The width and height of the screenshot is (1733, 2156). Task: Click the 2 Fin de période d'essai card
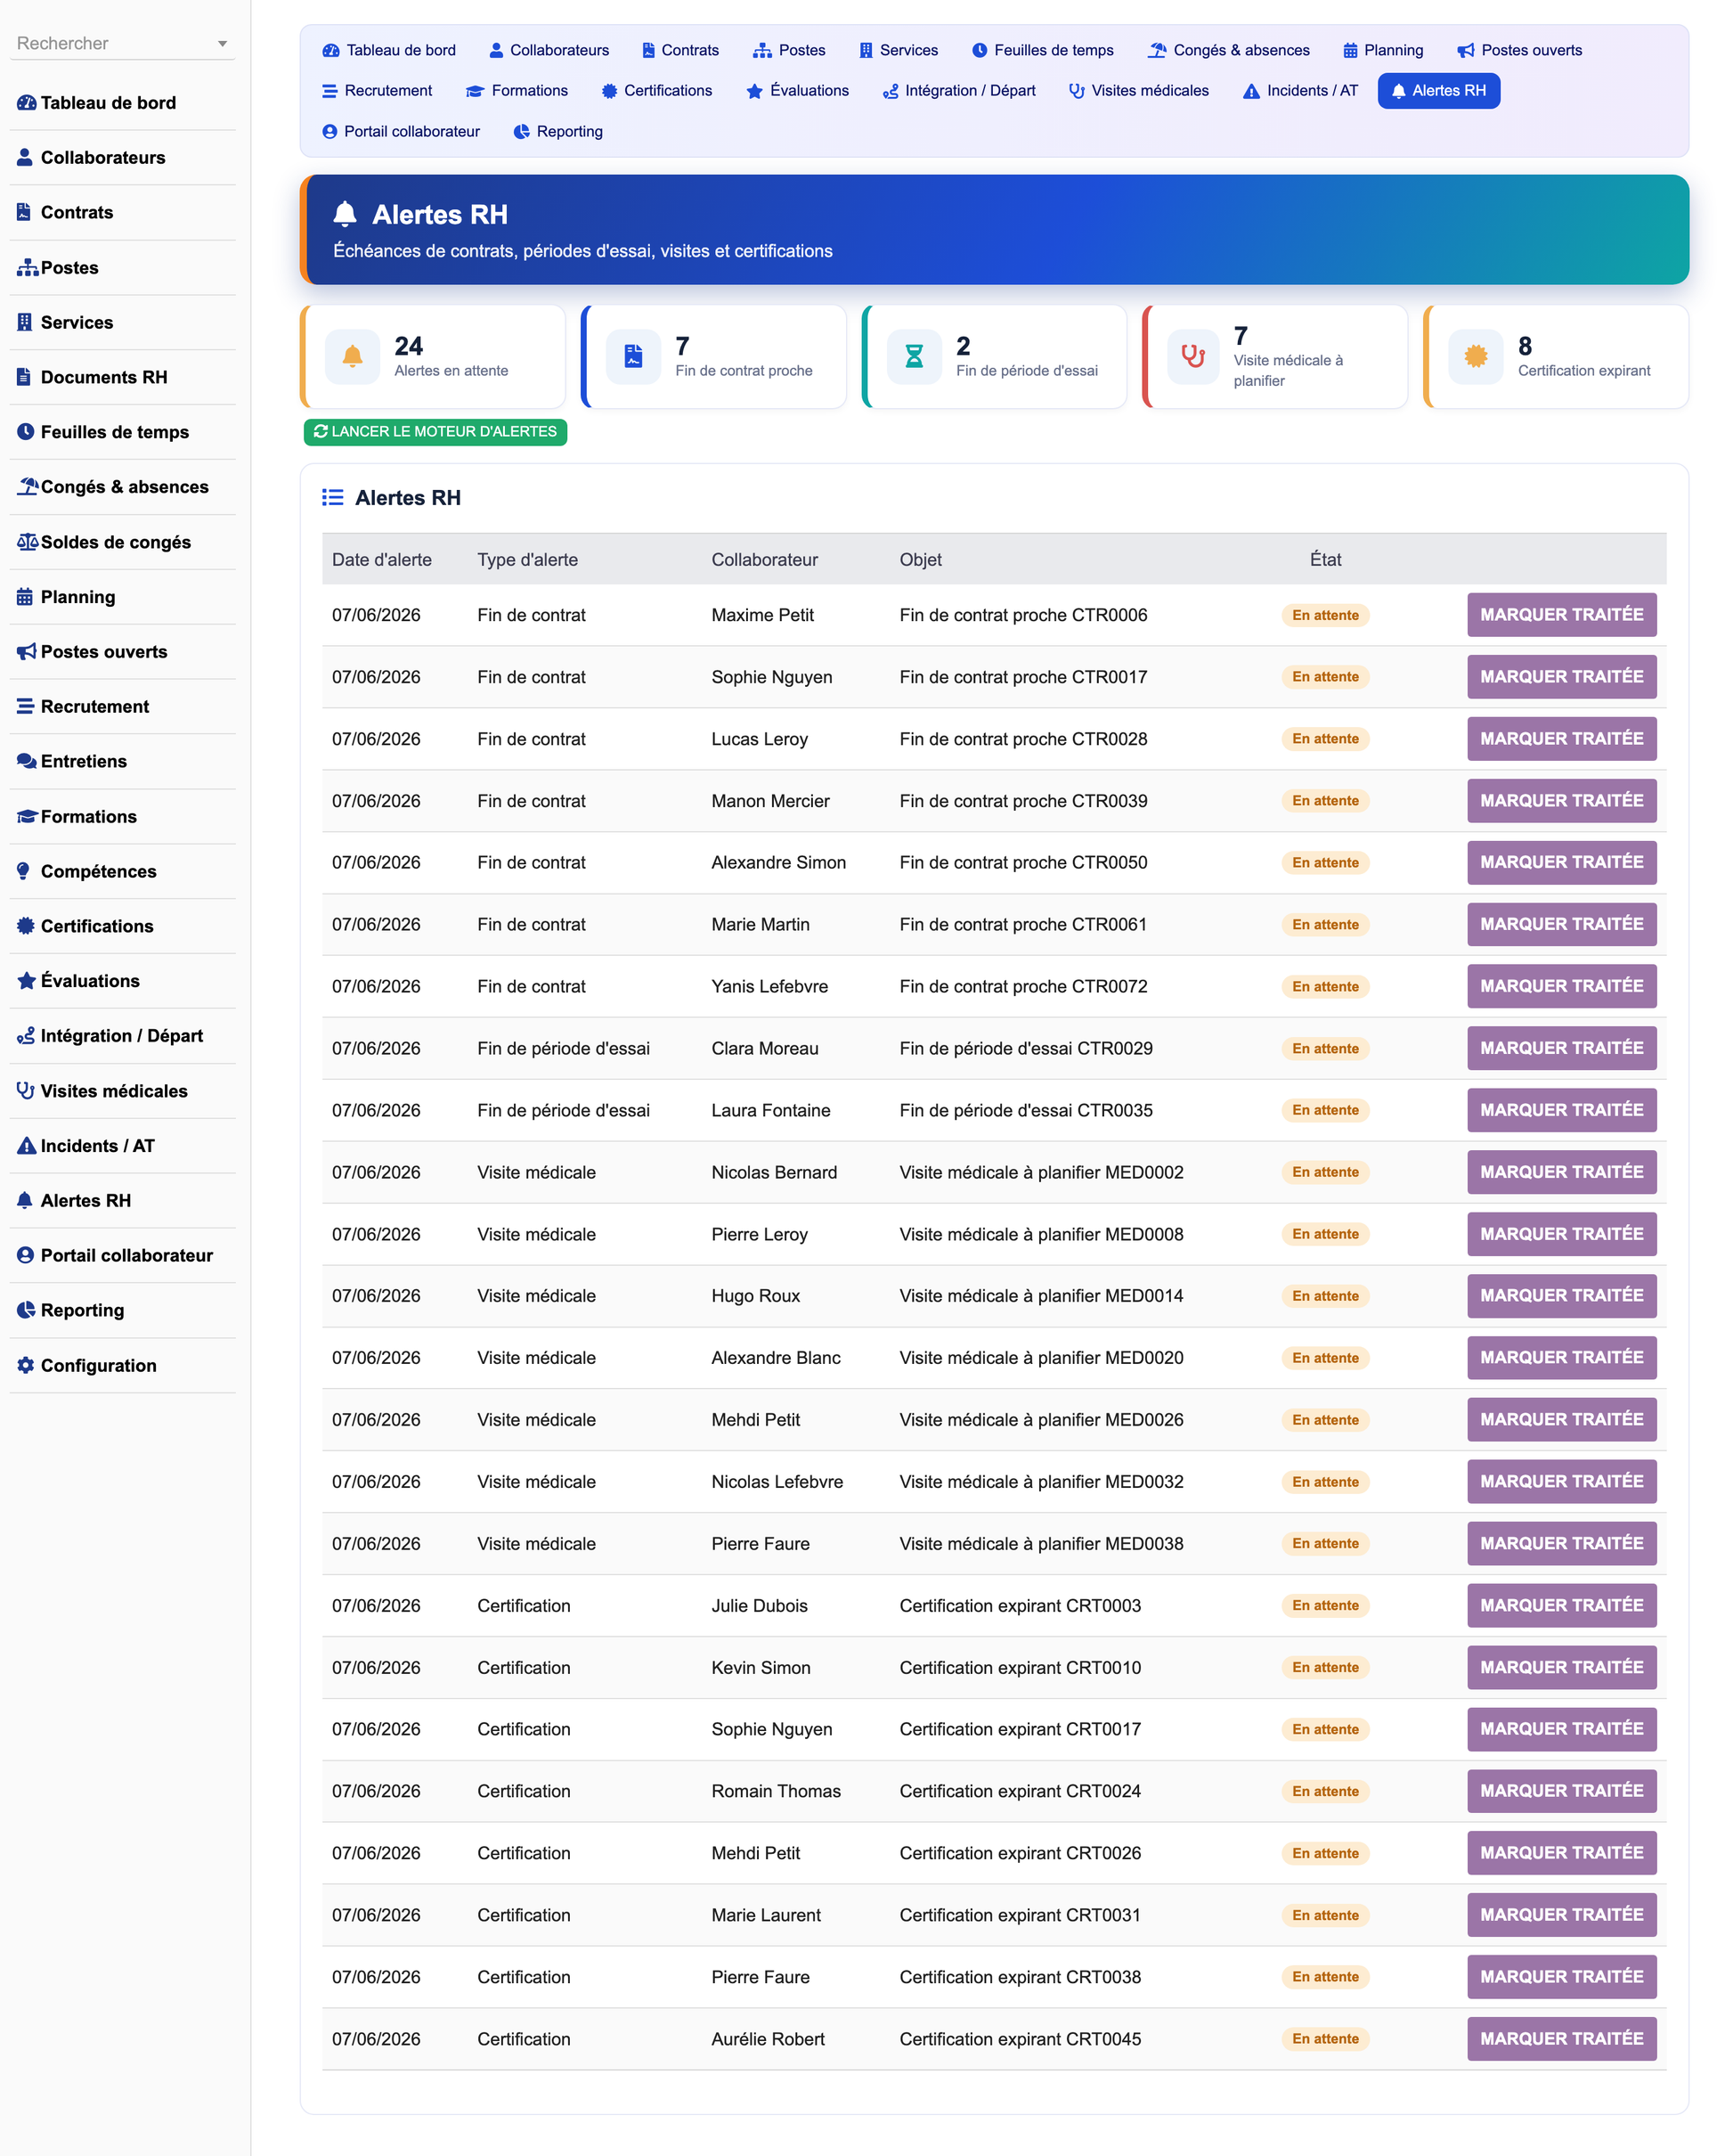[x=995, y=356]
